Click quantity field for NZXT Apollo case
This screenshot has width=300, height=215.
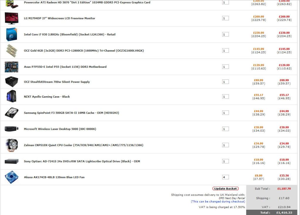point(226,97)
